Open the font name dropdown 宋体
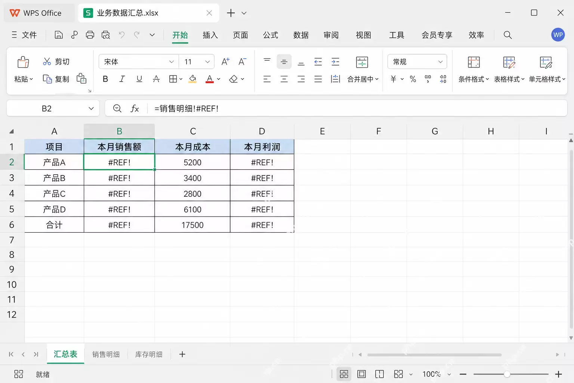 click(171, 62)
